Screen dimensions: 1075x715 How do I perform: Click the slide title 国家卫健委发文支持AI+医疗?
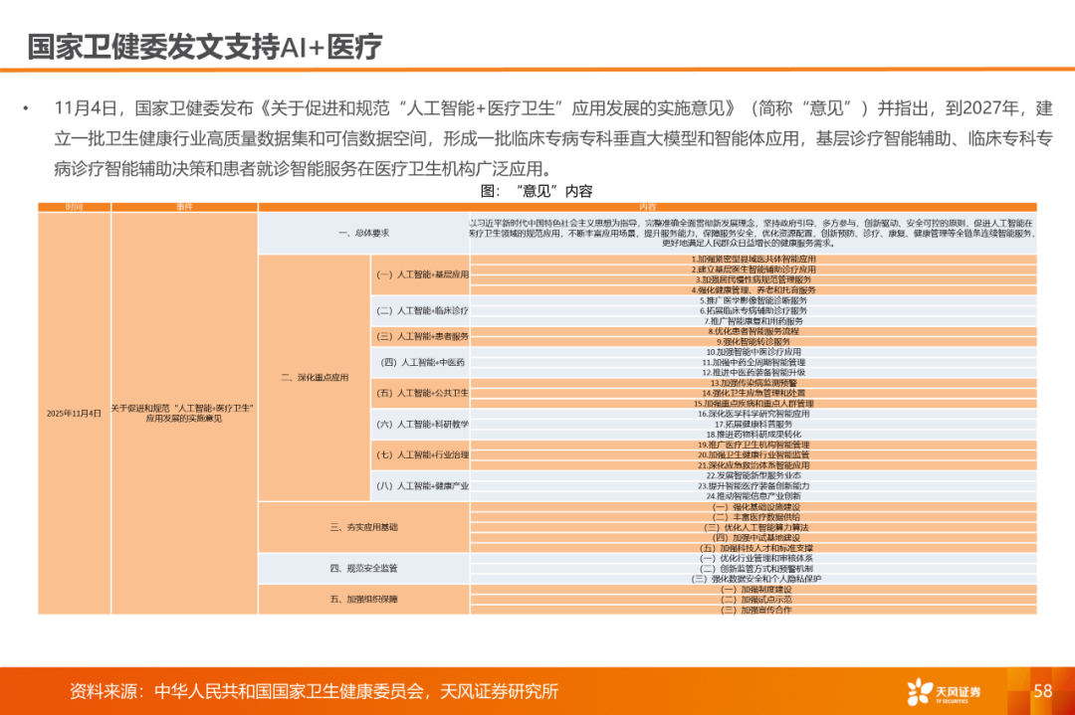click(x=204, y=47)
